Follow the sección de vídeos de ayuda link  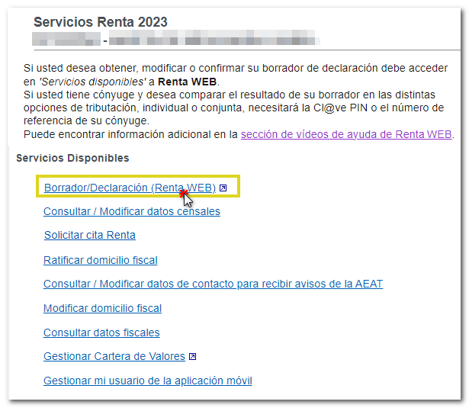click(346, 135)
